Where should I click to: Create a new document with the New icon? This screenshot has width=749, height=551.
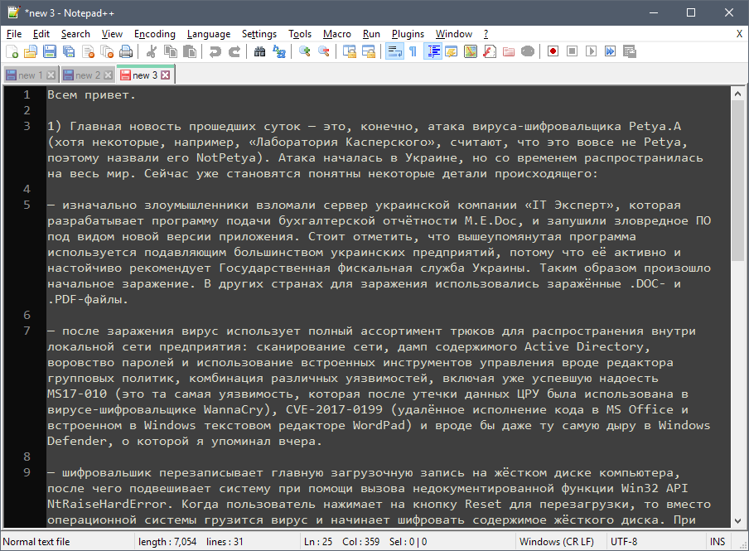(12, 51)
